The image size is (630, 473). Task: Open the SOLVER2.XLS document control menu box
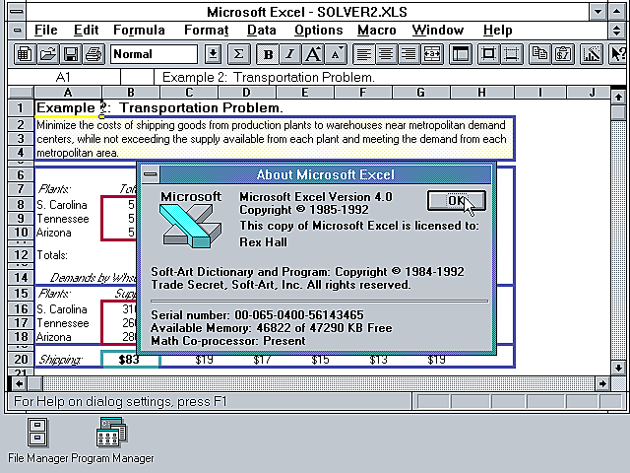coord(17,31)
